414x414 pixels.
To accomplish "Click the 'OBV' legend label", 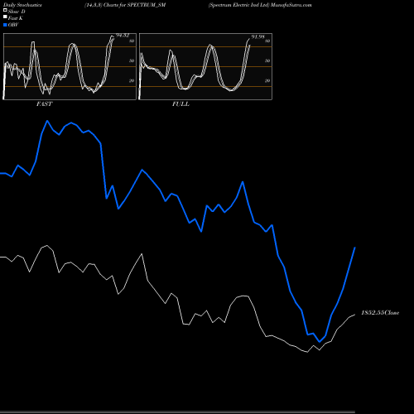I will [13, 25].
